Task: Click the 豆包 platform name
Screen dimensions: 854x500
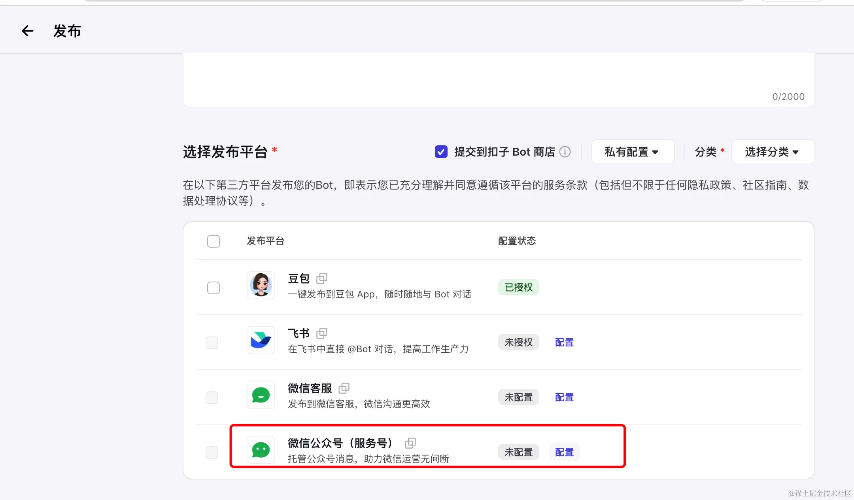Action: (x=299, y=278)
